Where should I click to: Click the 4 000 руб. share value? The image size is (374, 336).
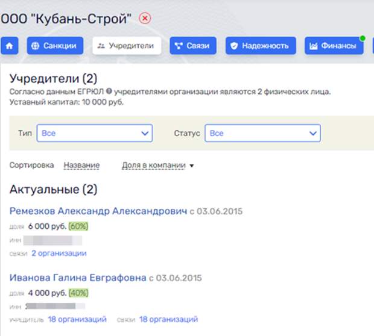[47, 293]
